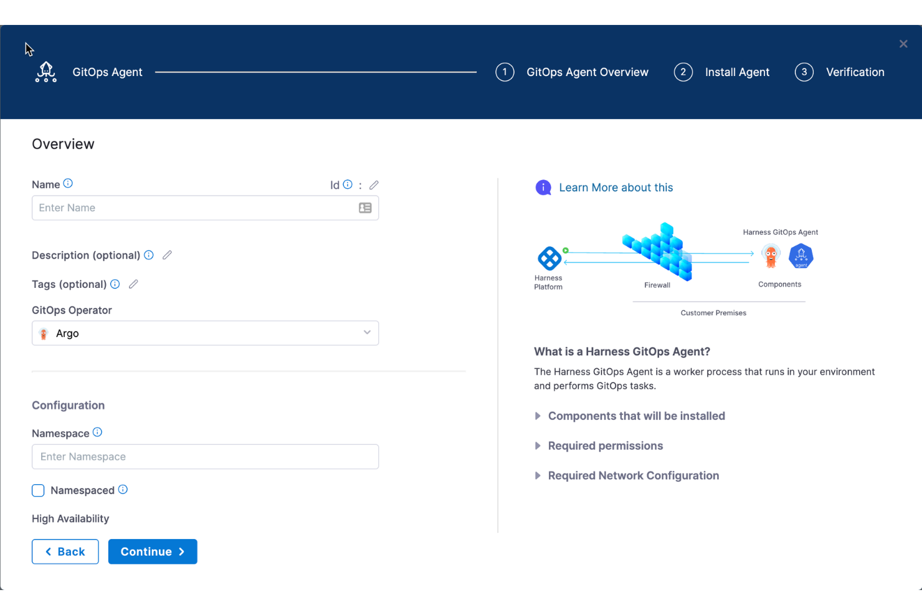922x615 pixels.
Task: Click the purple Learn More info icon
Action: 543,188
